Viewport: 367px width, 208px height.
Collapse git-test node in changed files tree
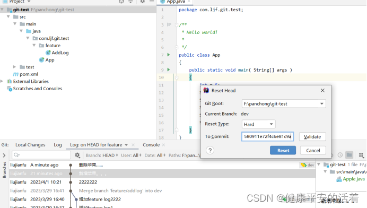(x=319, y=164)
